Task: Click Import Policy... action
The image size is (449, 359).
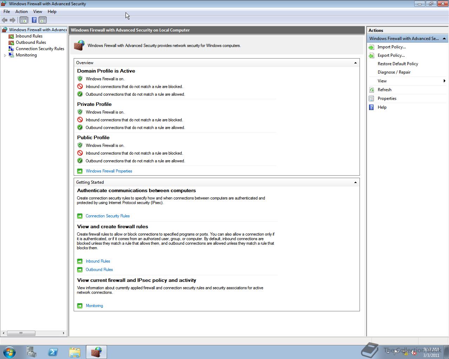Action: tap(391, 47)
